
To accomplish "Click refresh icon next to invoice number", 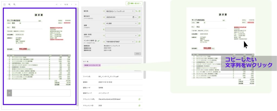I will click(x=137, y=42).
